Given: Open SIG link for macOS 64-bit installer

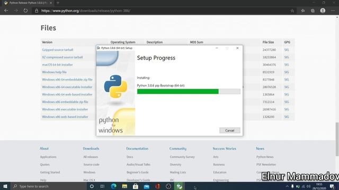Looking at the screenshot, I should (x=287, y=64).
